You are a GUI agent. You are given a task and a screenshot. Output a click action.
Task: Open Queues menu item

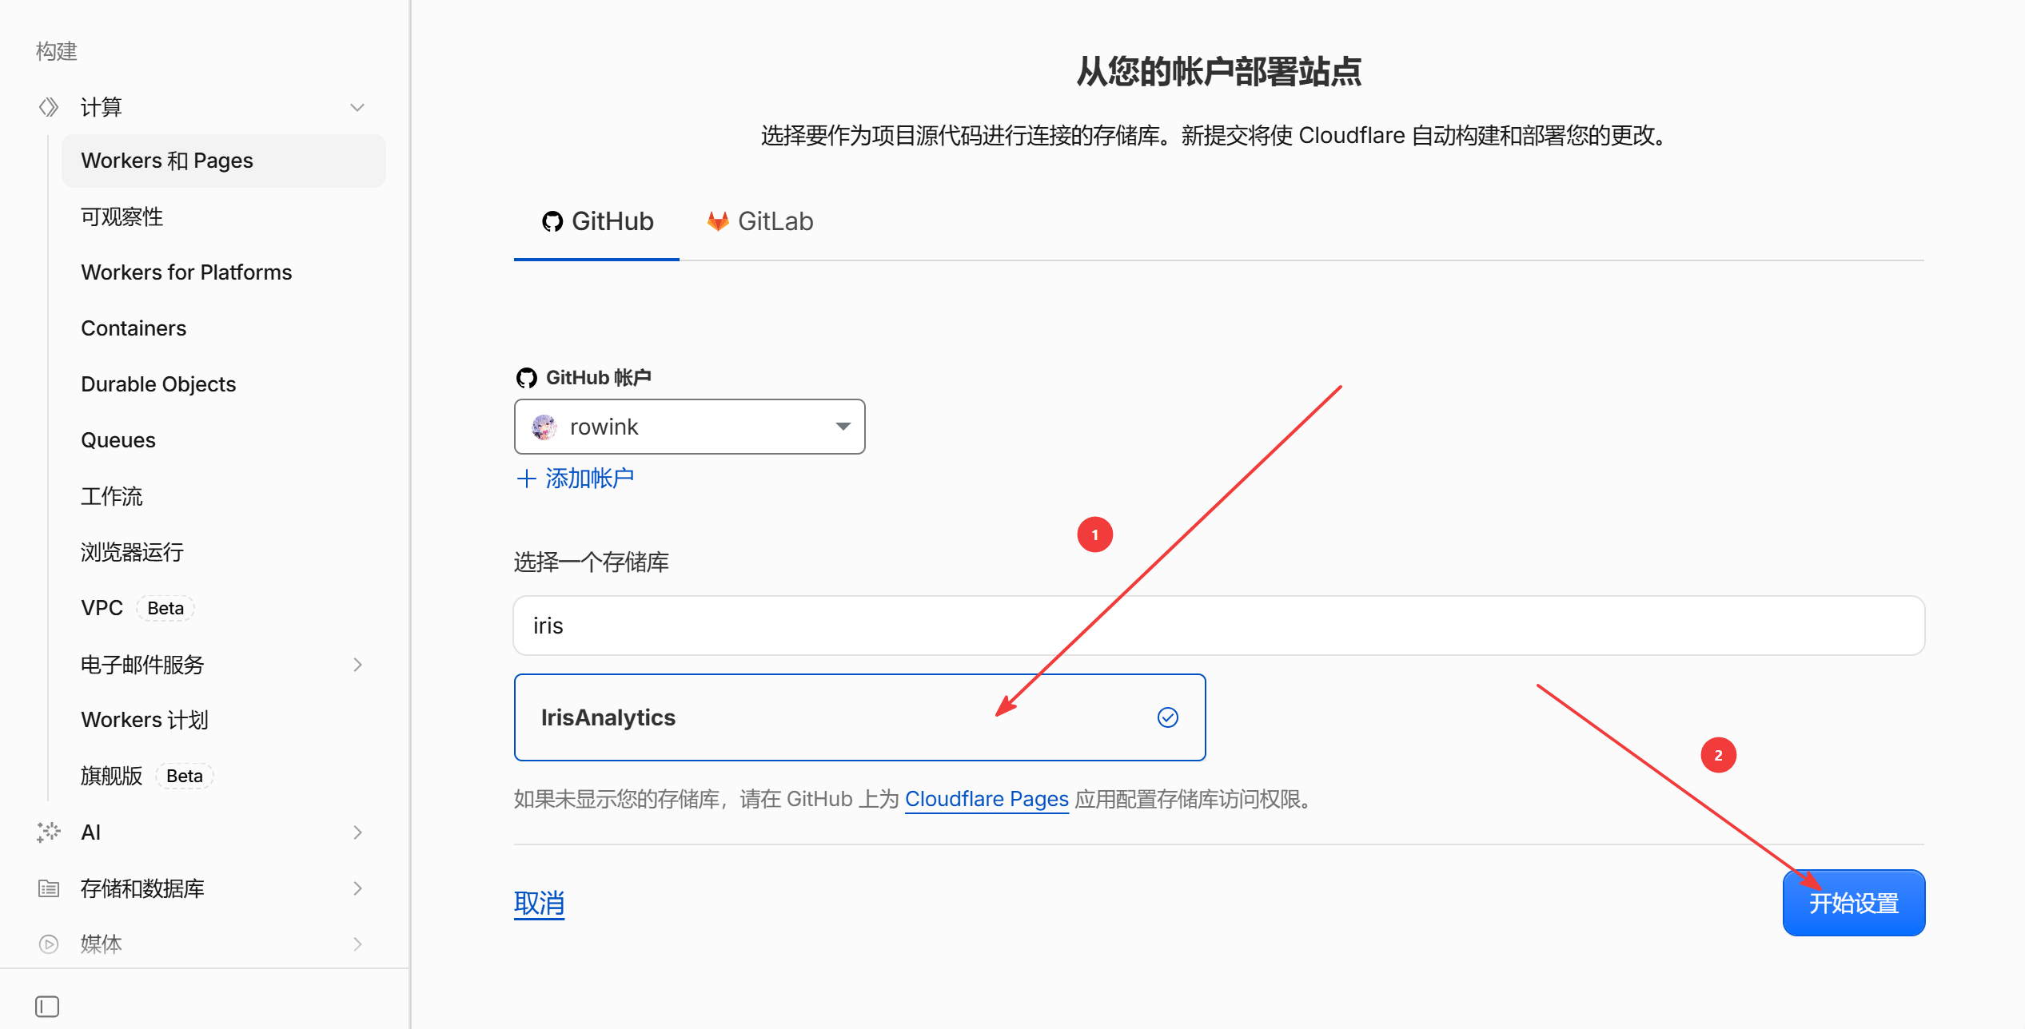pos(224,440)
